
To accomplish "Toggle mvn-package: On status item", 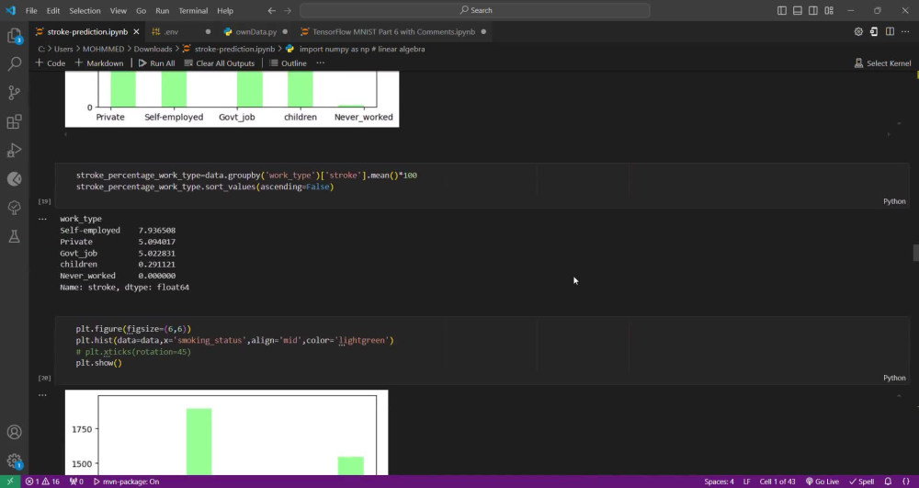I will coord(126,482).
